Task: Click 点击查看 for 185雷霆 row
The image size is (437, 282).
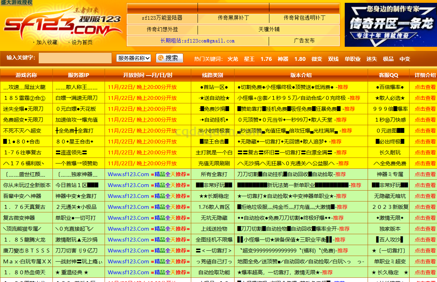Action: [x=425, y=98]
